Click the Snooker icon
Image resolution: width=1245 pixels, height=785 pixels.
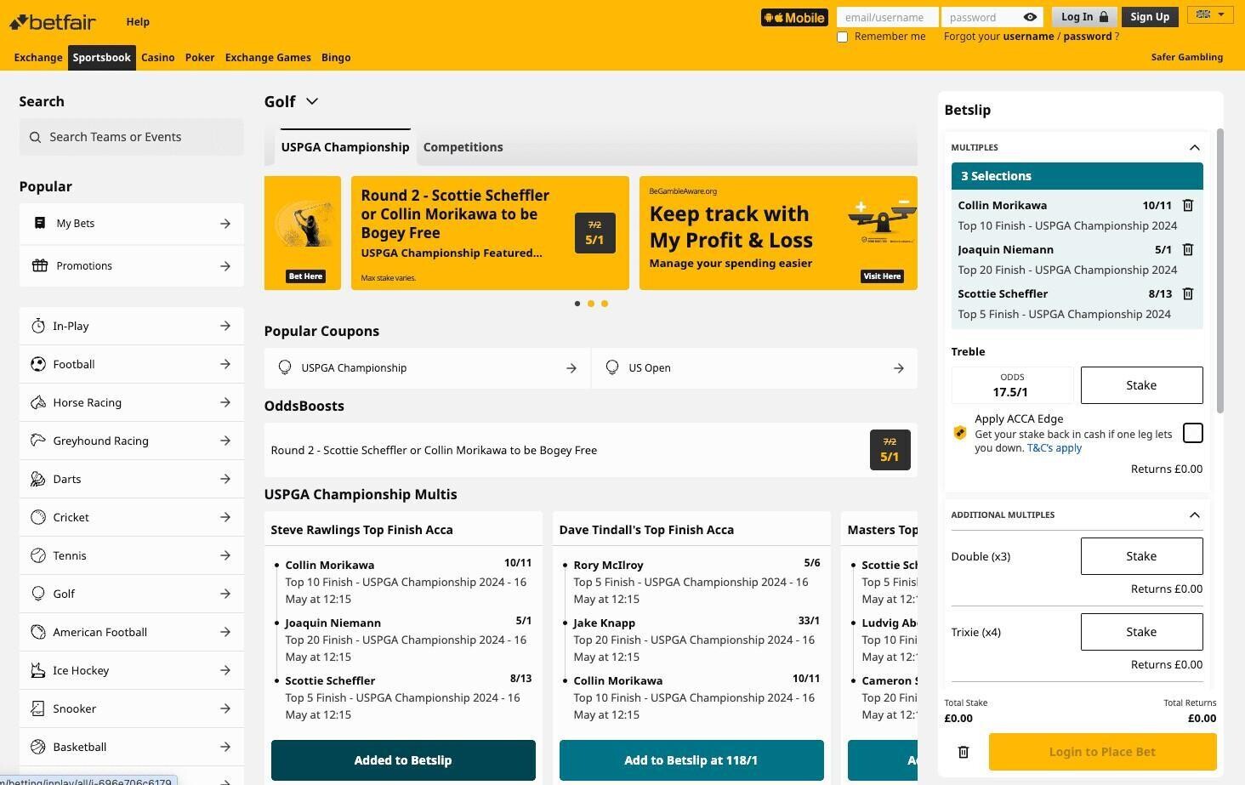pos(37,708)
